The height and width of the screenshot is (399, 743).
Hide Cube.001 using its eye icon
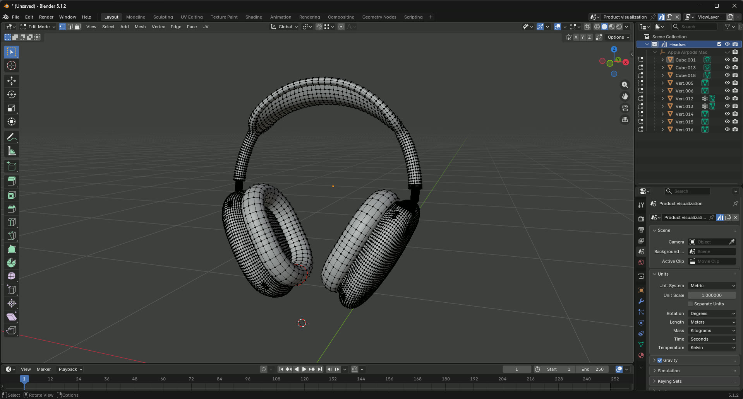pyautogui.click(x=727, y=60)
